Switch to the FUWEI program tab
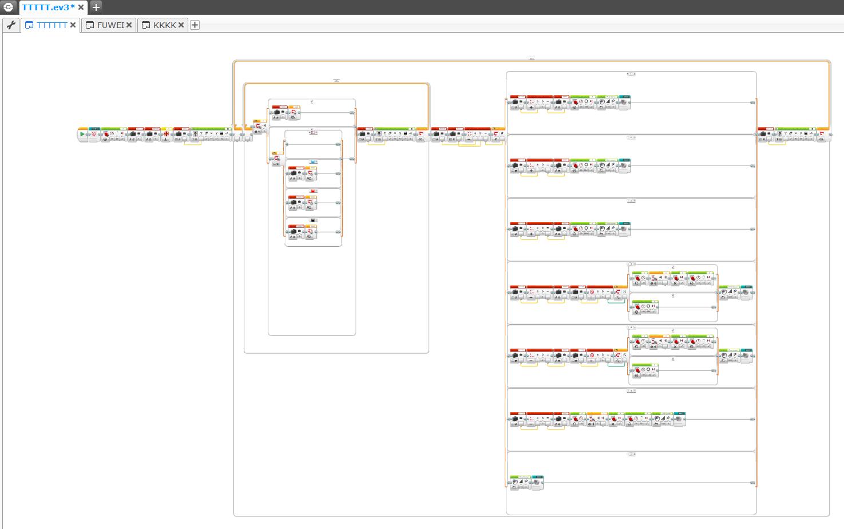Screen dimensions: 844x529 click(110, 25)
